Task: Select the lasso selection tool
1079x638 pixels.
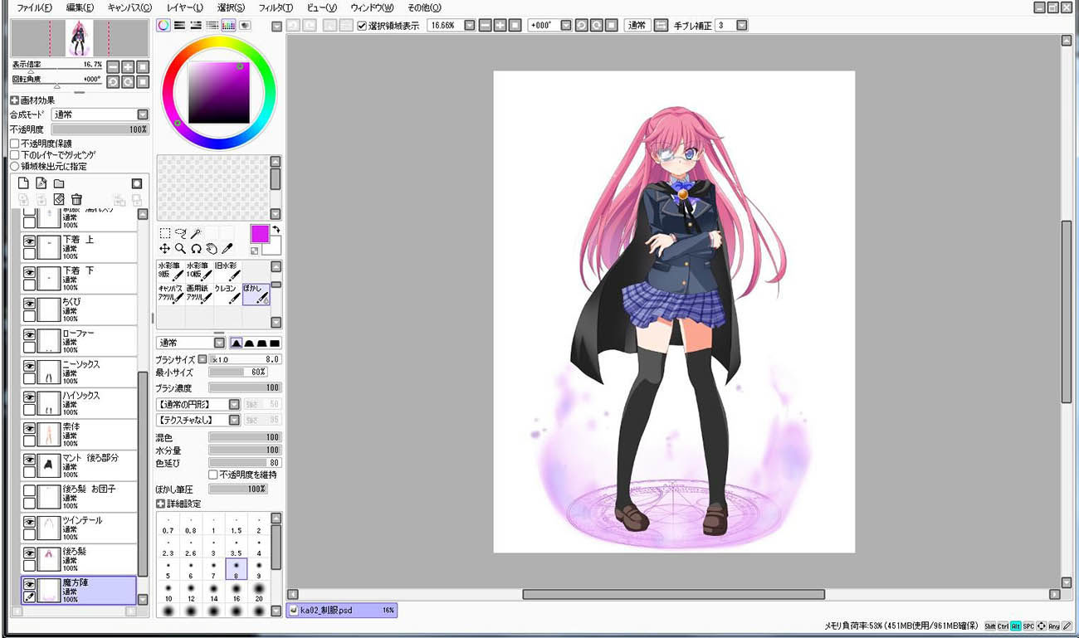Action: [x=180, y=233]
